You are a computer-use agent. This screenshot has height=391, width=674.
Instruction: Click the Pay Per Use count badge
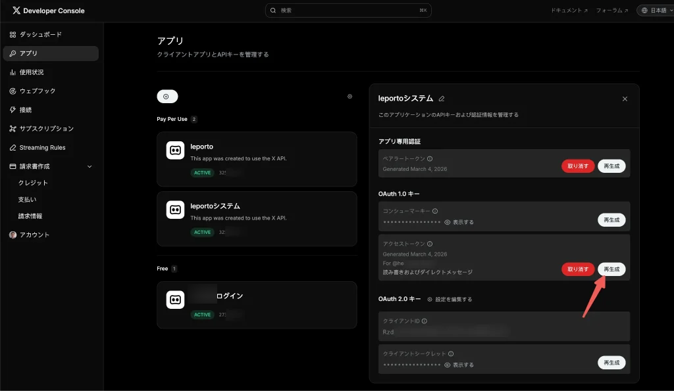point(194,120)
